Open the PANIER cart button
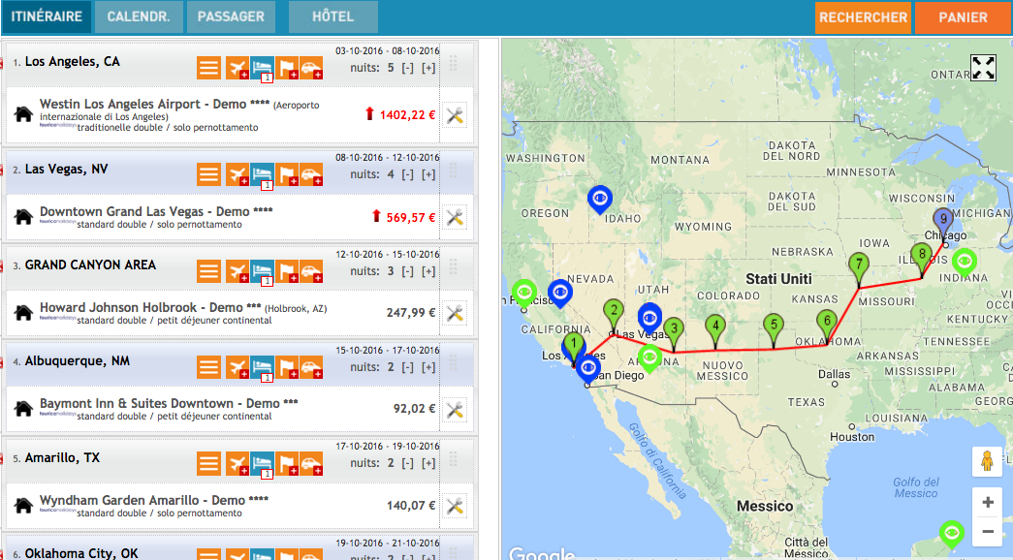 pos(964,17)
